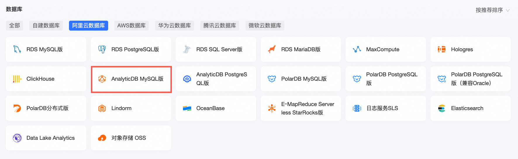The width and height of the screenshot is (518, 159).
Task: Click the PolarDB分布式版 icon
Action: (x=17, y=108)
